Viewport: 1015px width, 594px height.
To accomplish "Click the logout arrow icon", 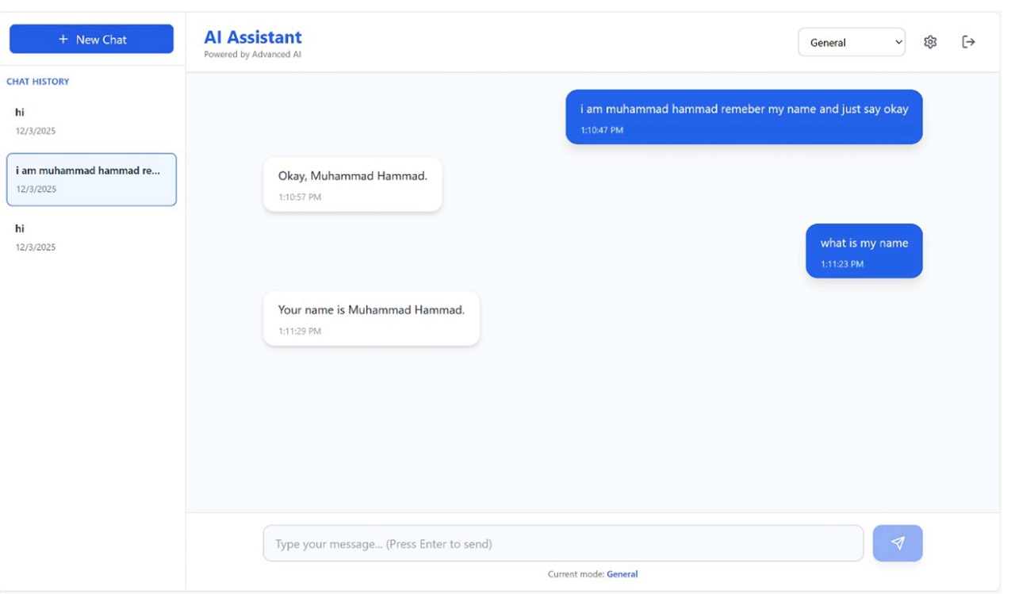I will click(x=969, y=42).
